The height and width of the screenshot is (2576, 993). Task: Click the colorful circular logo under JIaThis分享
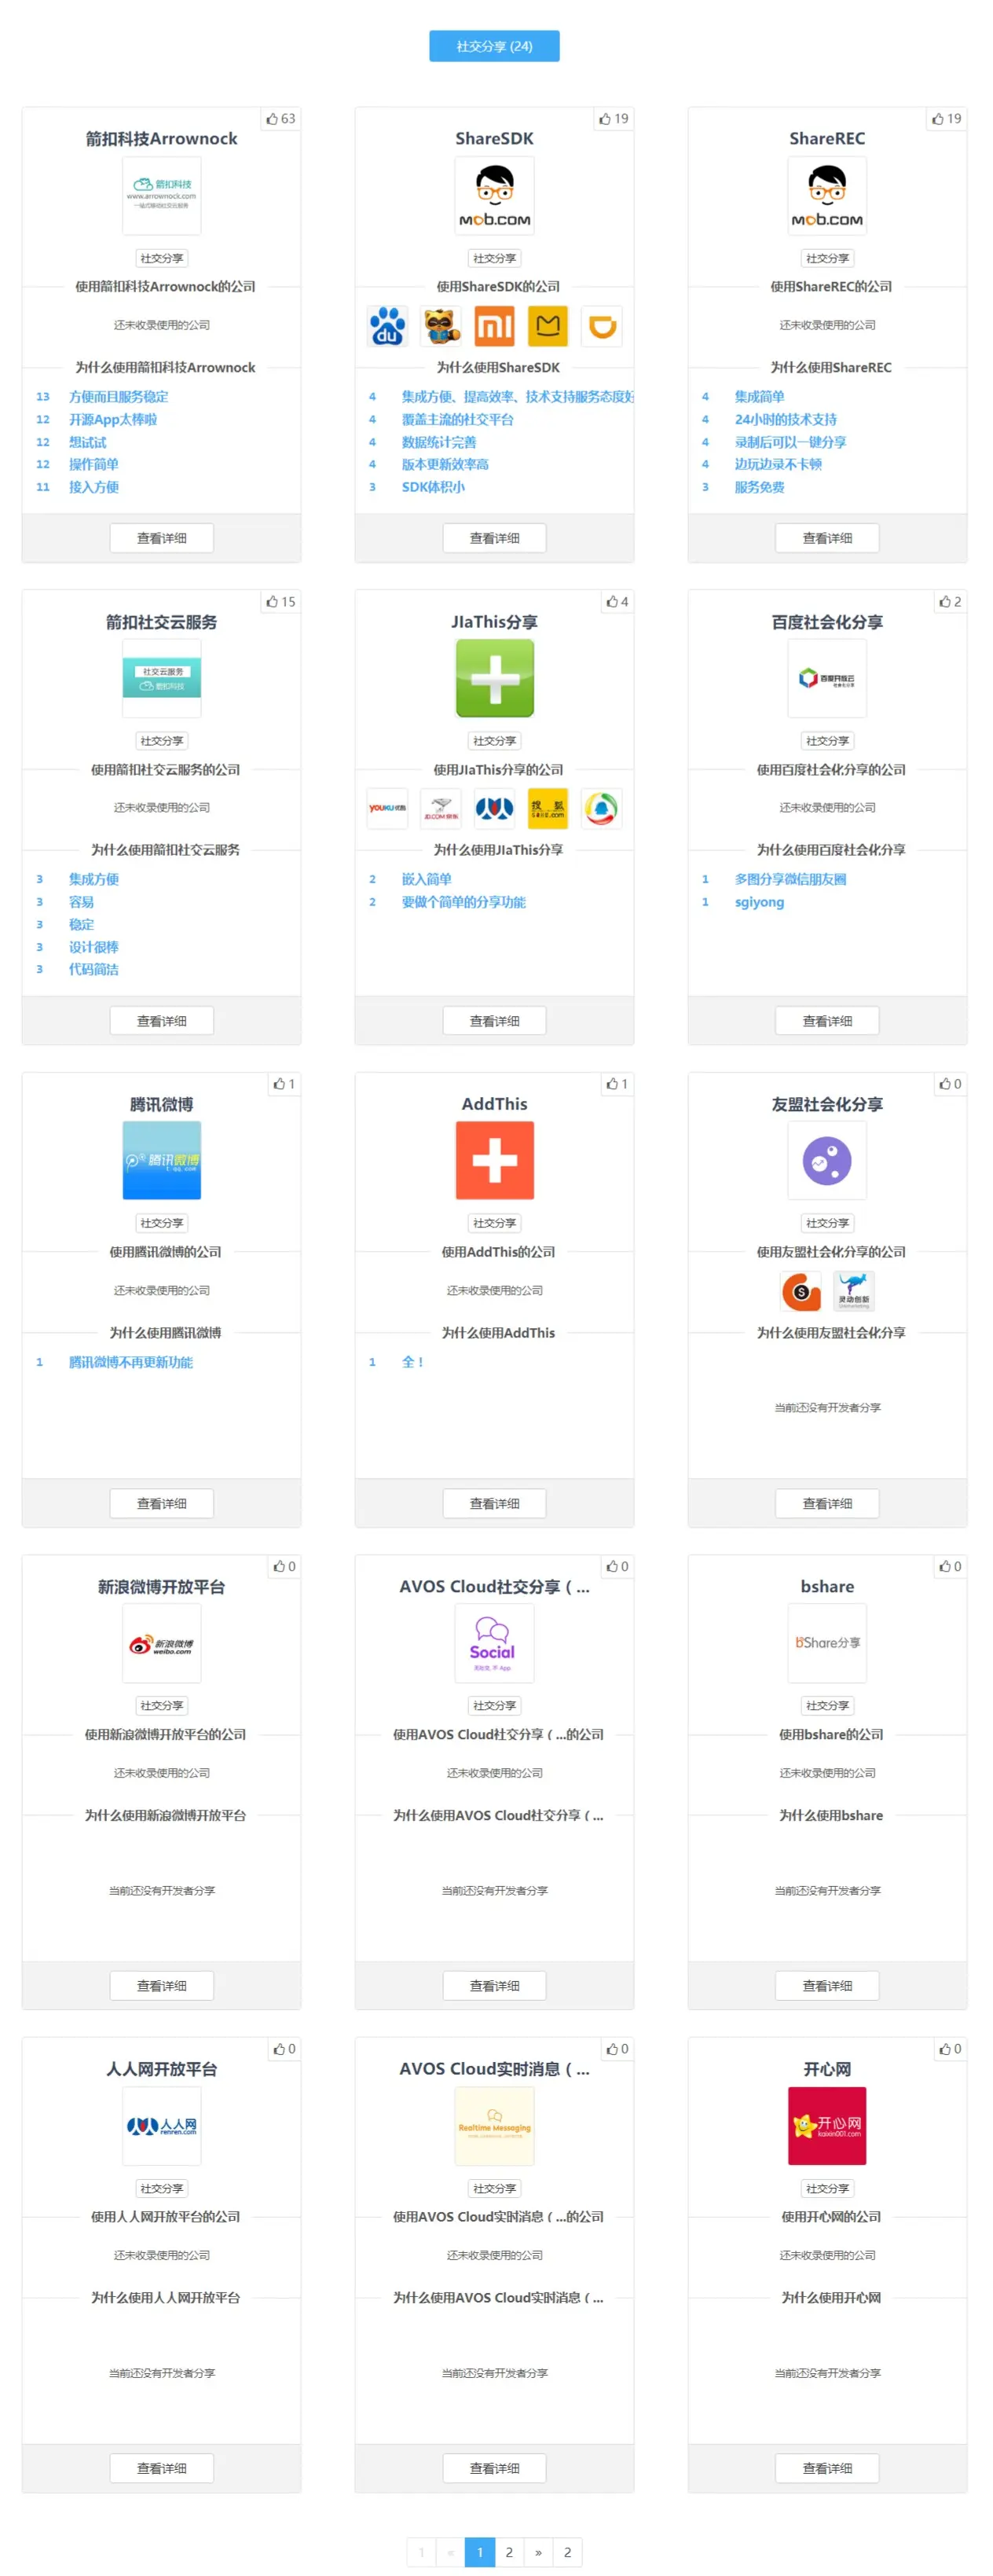pyautogui.click(x=602, y=809)
